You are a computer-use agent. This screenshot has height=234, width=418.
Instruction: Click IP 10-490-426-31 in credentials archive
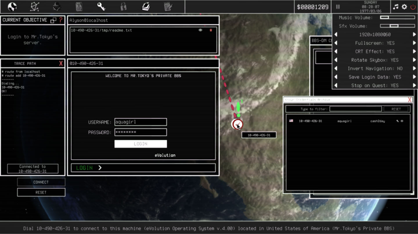tap(310, 121)
